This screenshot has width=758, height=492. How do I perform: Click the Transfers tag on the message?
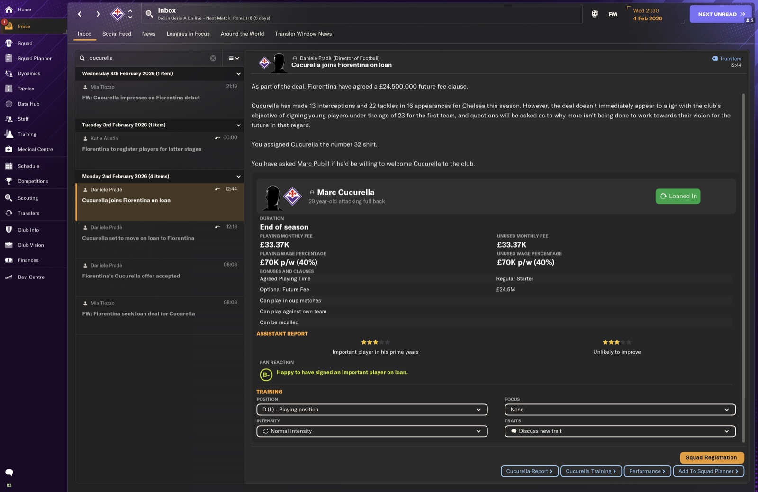point(726,59)
